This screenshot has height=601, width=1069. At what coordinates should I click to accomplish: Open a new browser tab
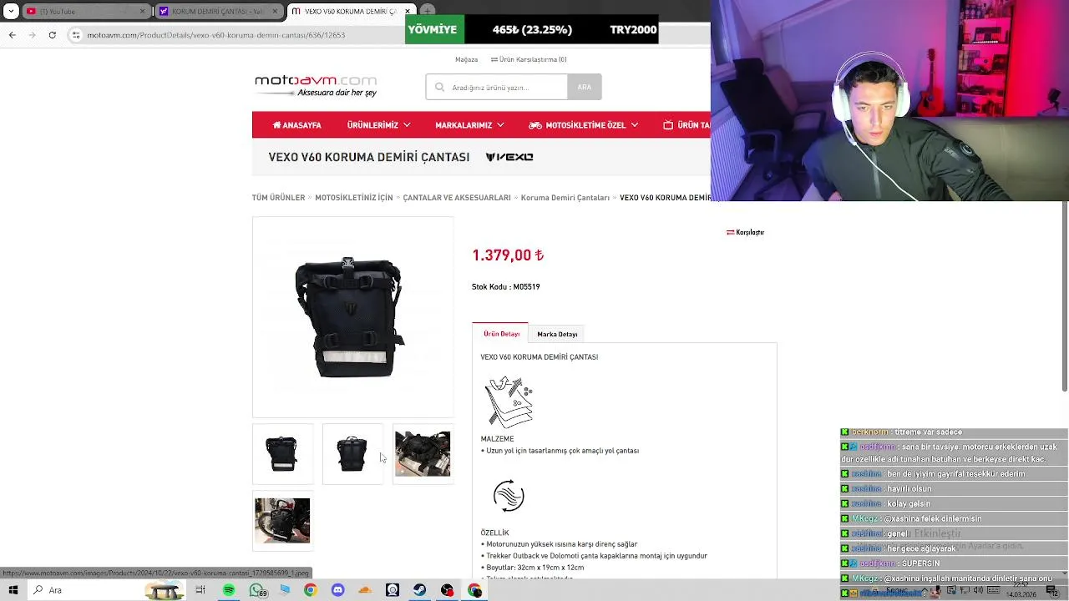tap(428, 12)
